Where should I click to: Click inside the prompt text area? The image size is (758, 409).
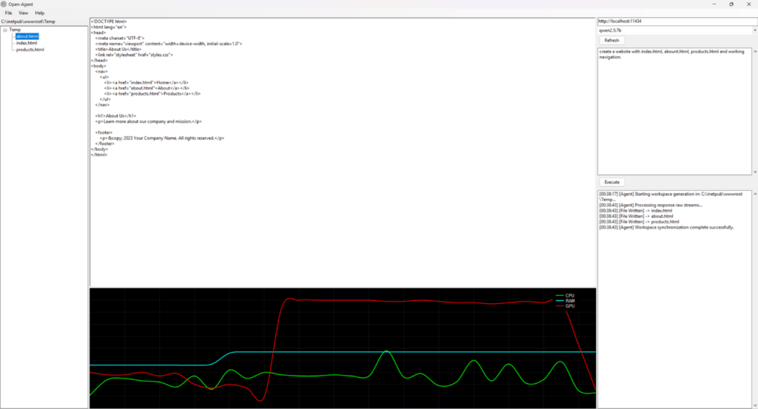(674, 111)
